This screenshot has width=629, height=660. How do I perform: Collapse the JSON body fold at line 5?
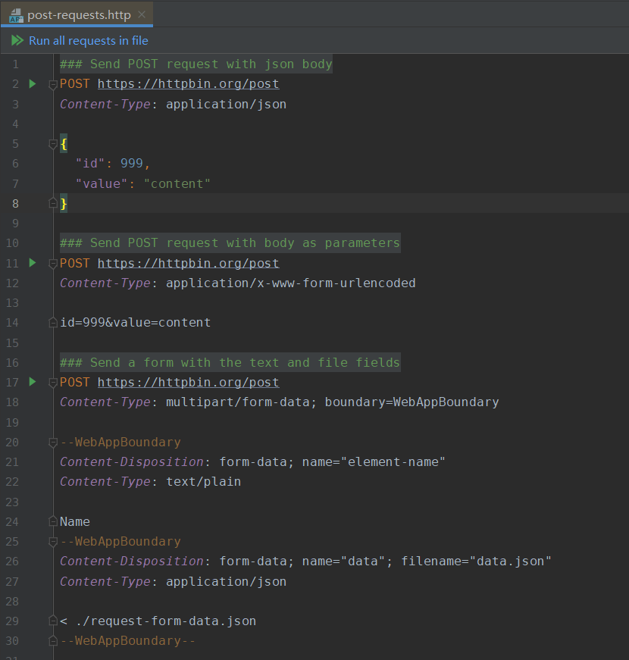click(53, 145)
